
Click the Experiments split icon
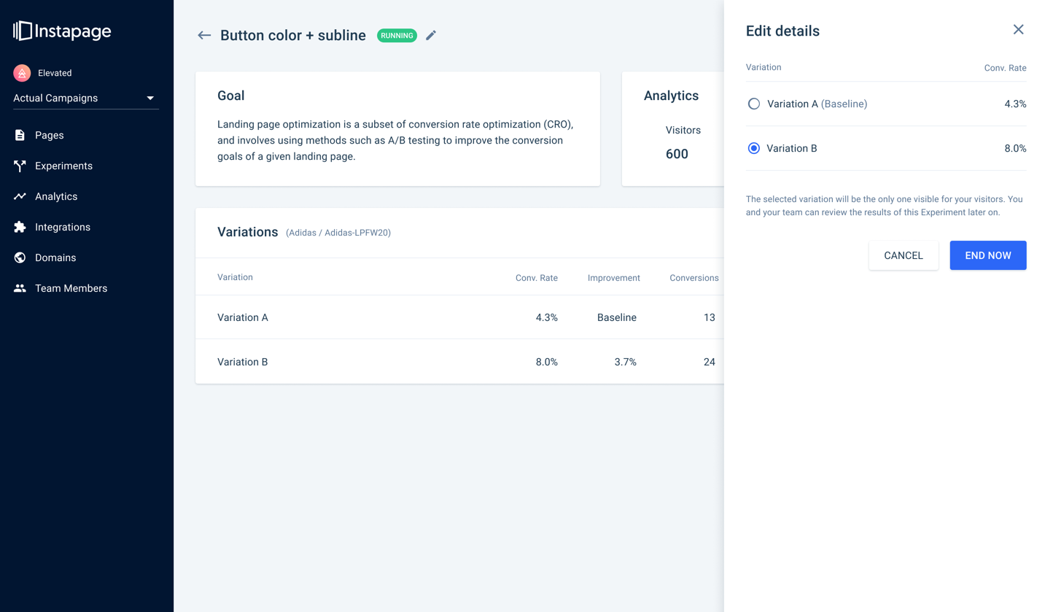coord(20,166)
